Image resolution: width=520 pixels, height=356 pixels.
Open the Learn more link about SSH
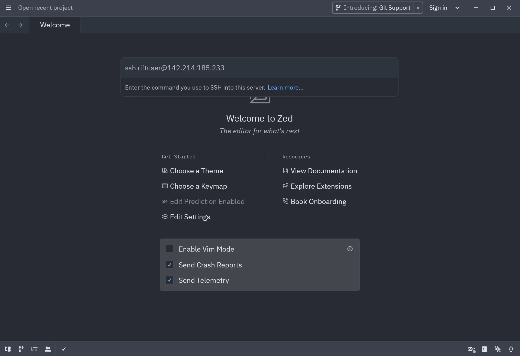(285, 87)
